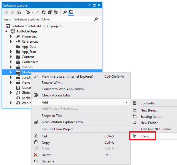Choose Delete from the context menu
The height and width of the screenshot is (165, 177).
point(81,155)
